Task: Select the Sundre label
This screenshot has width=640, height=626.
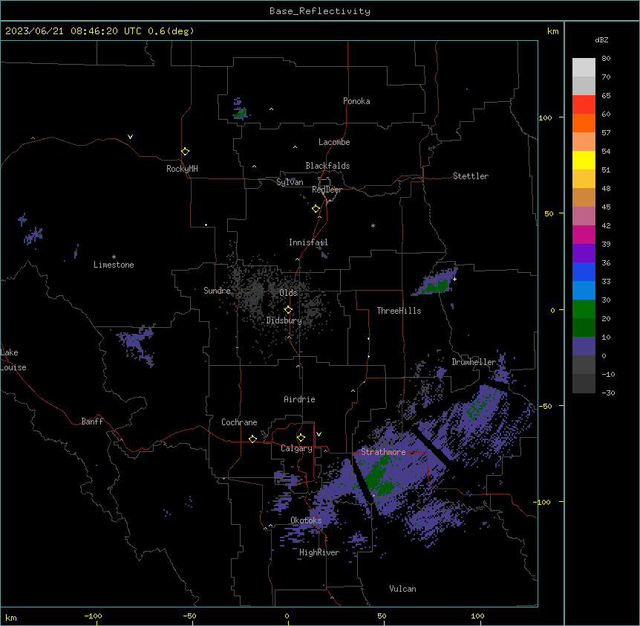Action: (x=217, y=291)
